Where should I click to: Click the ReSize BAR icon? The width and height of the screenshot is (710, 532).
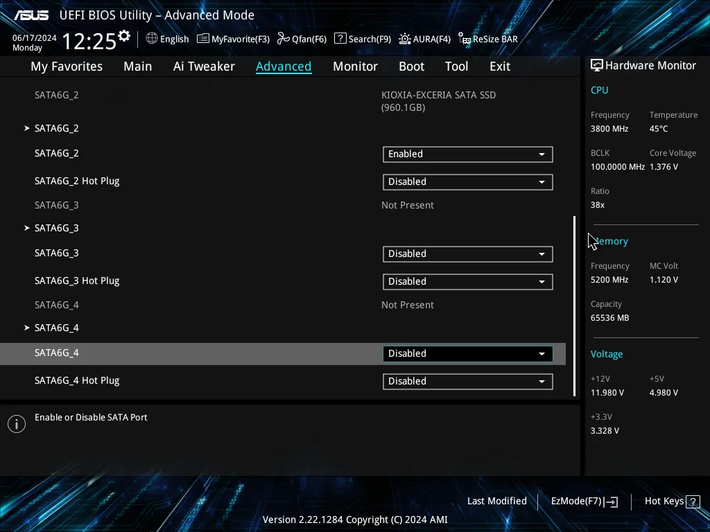pyautogui.click(x=465, y=39)
